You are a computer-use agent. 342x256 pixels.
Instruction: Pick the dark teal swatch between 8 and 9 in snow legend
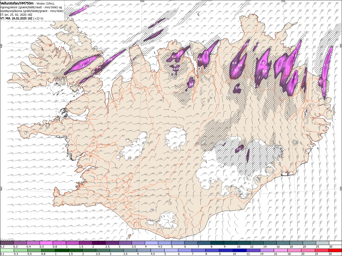tap(217, 243)
